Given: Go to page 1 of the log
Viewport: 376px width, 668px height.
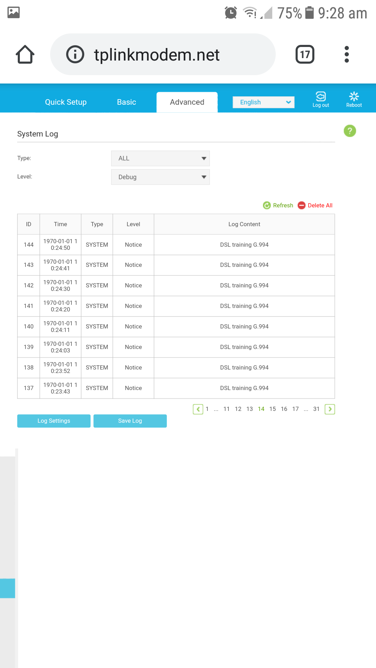Looking at the screenshot, I should (x=207, y=409).
